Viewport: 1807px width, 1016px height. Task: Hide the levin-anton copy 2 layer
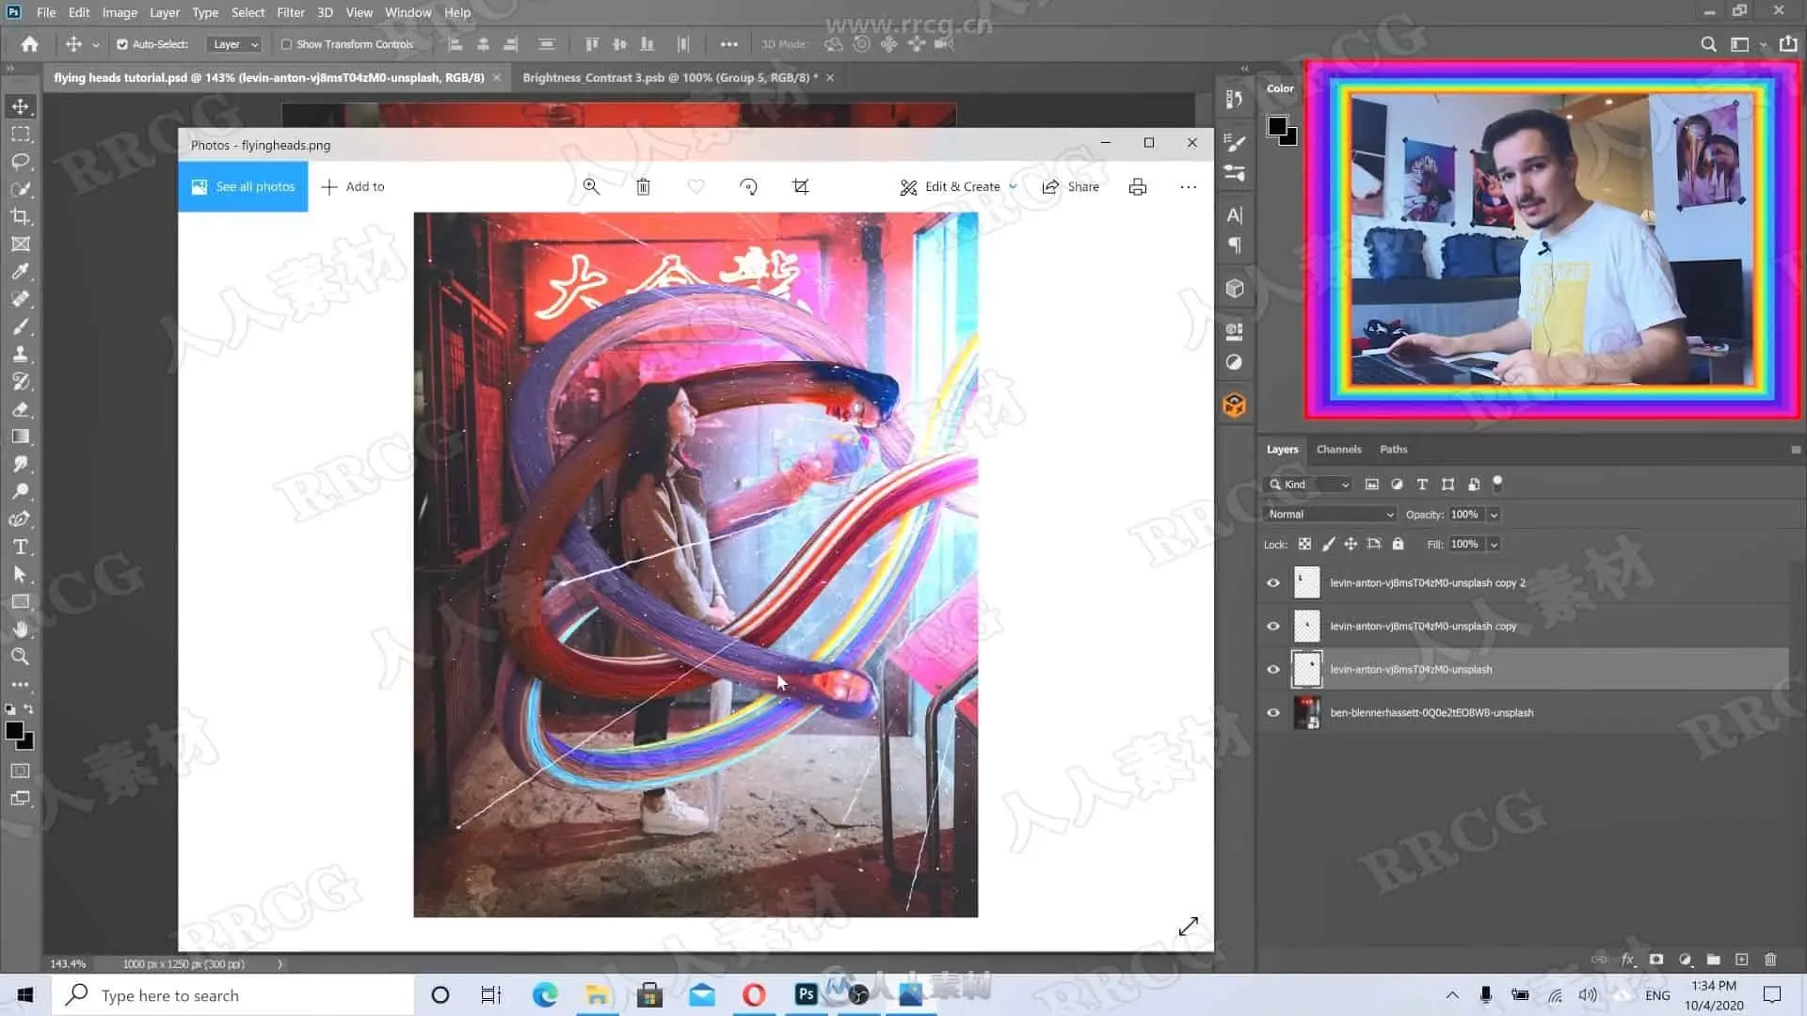[1273, 583]
